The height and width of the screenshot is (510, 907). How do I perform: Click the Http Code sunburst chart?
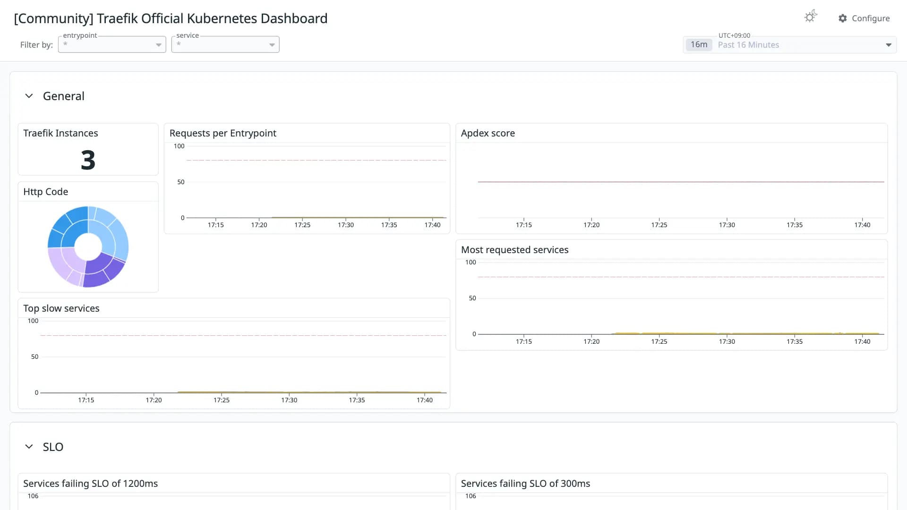[x=88, y=246]
